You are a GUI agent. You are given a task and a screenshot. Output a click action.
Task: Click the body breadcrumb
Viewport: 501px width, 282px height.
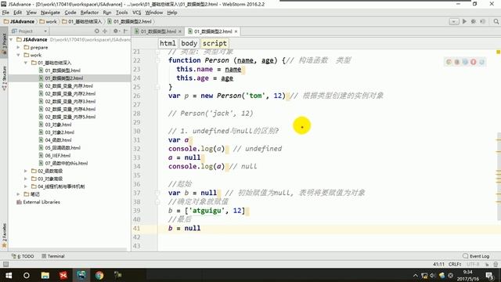click(189, 43)
